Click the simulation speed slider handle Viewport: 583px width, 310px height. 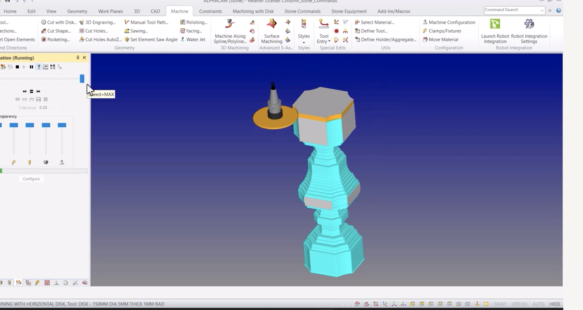[82, 79]
